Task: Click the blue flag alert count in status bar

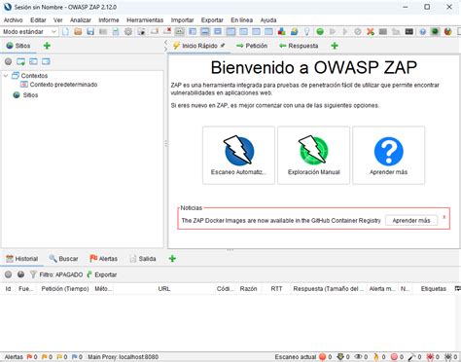Action: 77,357
